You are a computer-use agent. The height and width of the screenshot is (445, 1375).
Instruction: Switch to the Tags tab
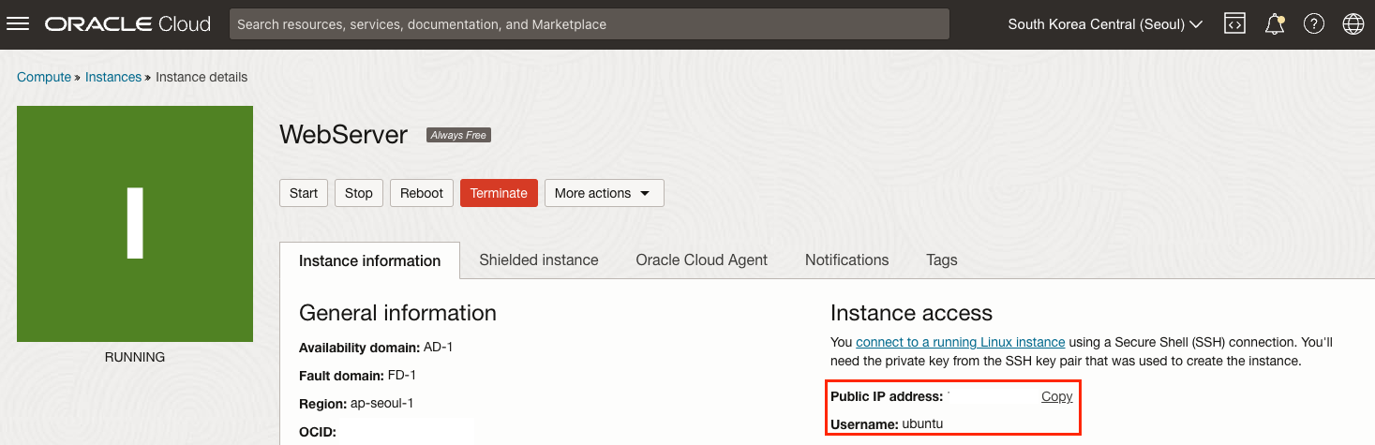tap(942, 260)
